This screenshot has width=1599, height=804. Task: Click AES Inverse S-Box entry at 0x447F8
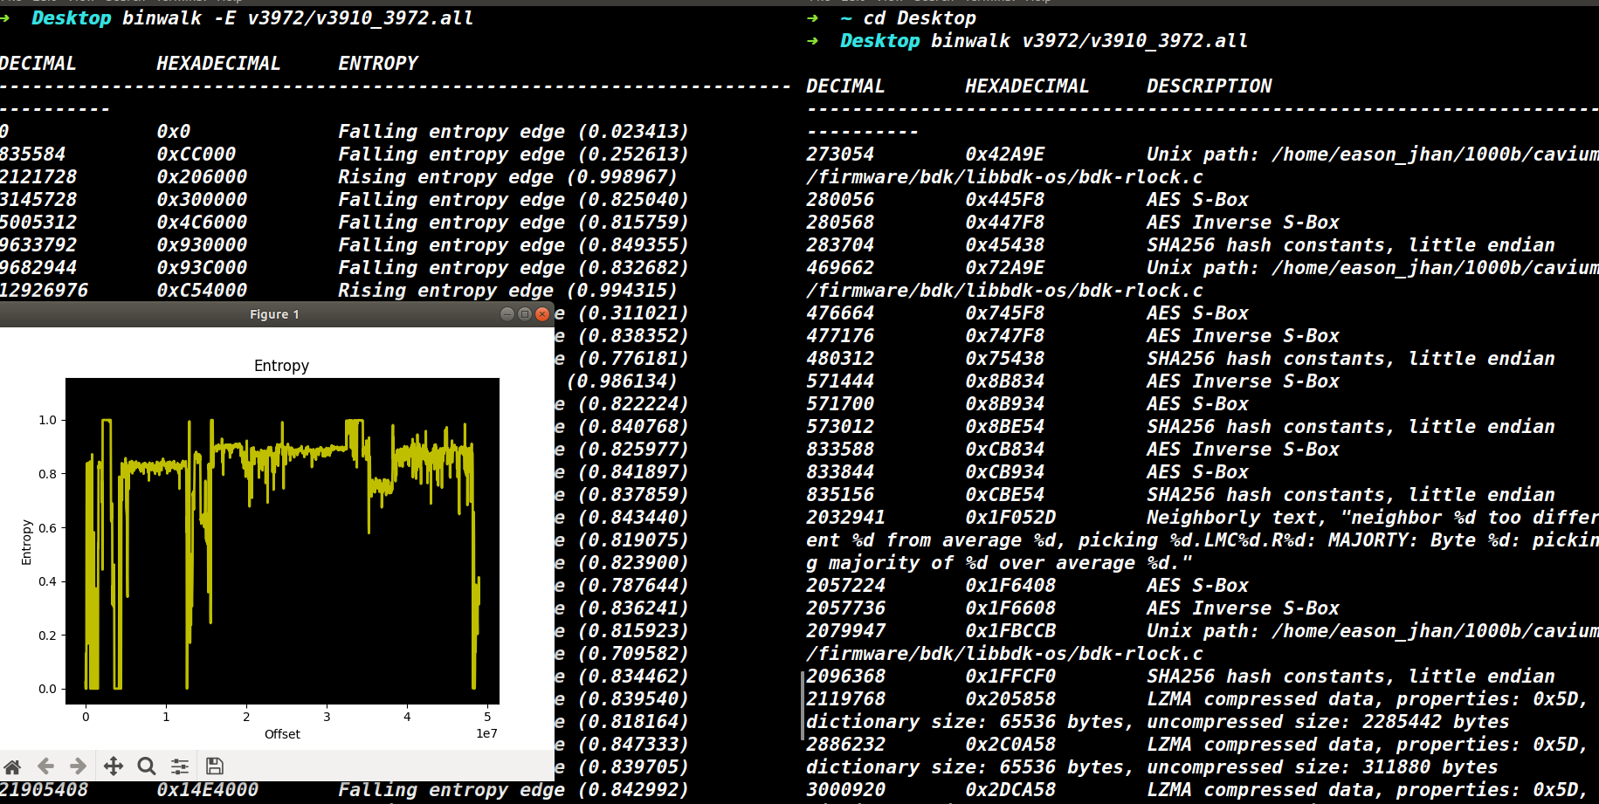pos(1243,223)
